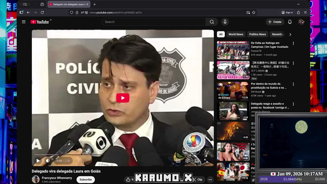
Task: Click the video title Delegado vira delegada Laura
Action: (66, 171)
